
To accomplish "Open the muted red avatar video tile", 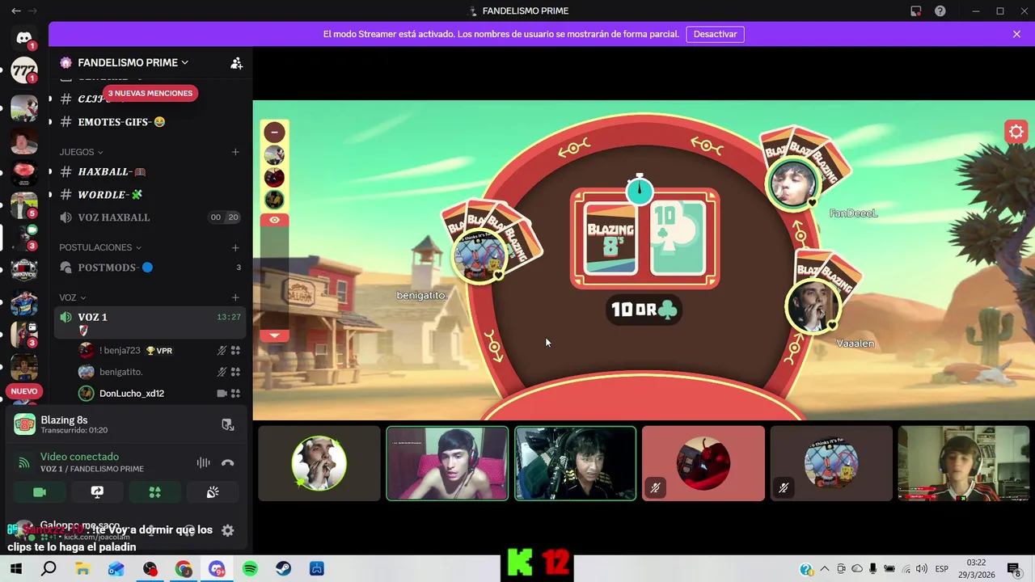I will point(703,463).
